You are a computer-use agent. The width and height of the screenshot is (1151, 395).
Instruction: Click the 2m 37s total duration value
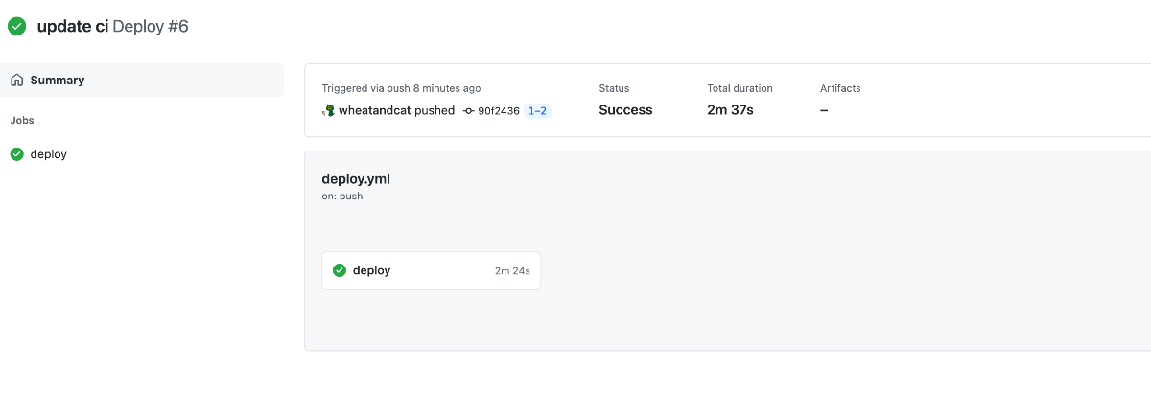tap(730, 110)
